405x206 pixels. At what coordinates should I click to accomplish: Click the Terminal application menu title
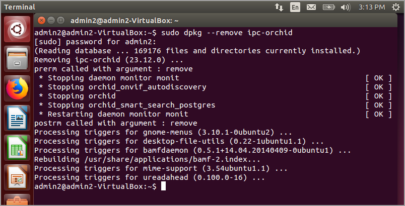click(20, 7)
